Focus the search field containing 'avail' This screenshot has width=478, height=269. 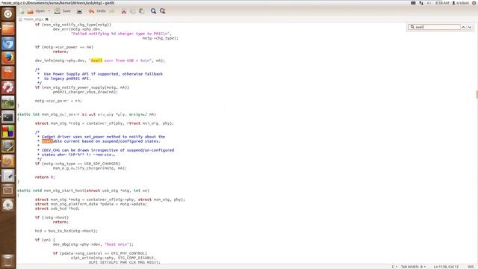(435, 27)
